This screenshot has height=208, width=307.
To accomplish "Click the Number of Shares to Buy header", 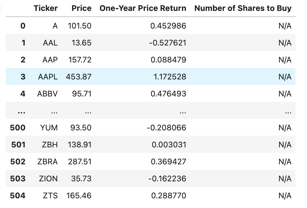I will (x=243, y=8).
